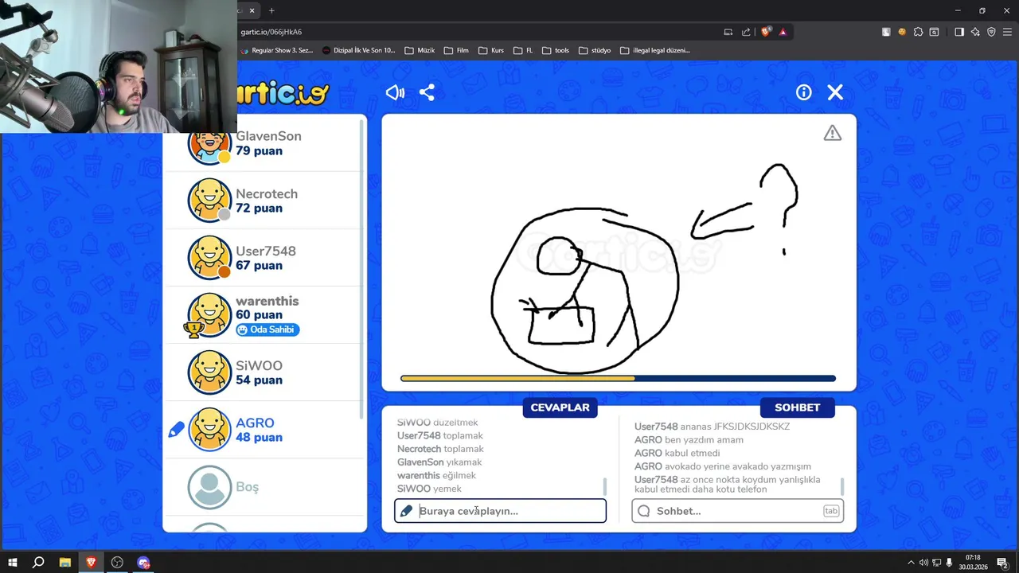Image resolution: width=1019 pixels, height=573 pixels.
Task: Open the Dizipal İlk Ve Son bookmark
Action: (359, 50)
